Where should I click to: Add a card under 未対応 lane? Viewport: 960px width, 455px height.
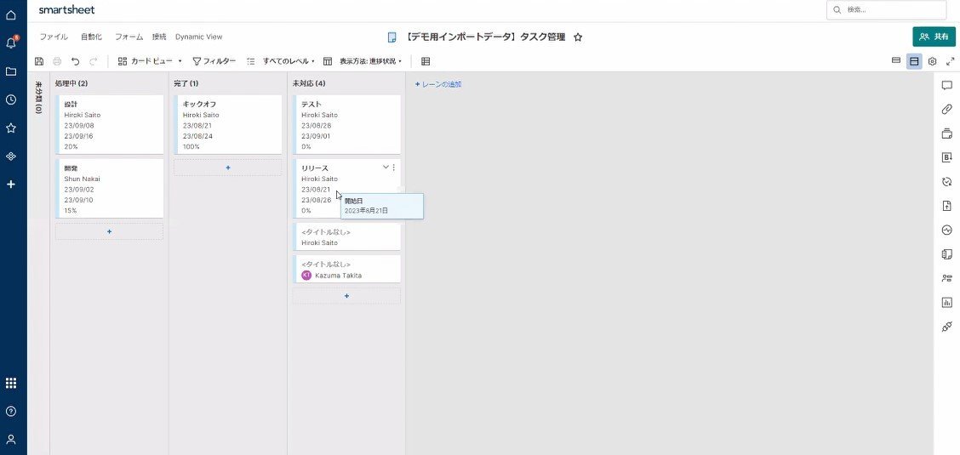(346, 296)
